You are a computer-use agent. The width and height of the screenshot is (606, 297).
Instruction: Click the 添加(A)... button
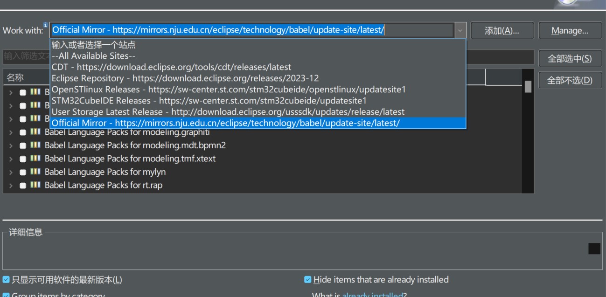point(502,30)
